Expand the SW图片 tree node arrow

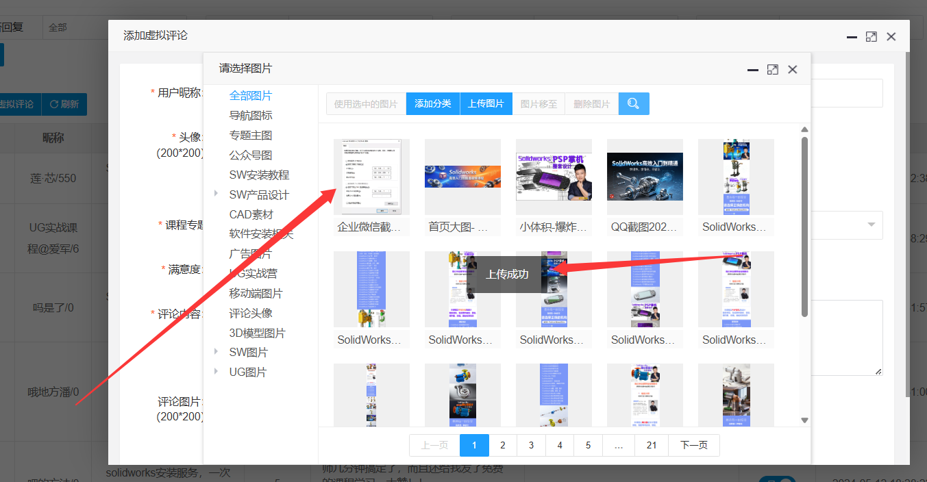click(x=217, y=351)
